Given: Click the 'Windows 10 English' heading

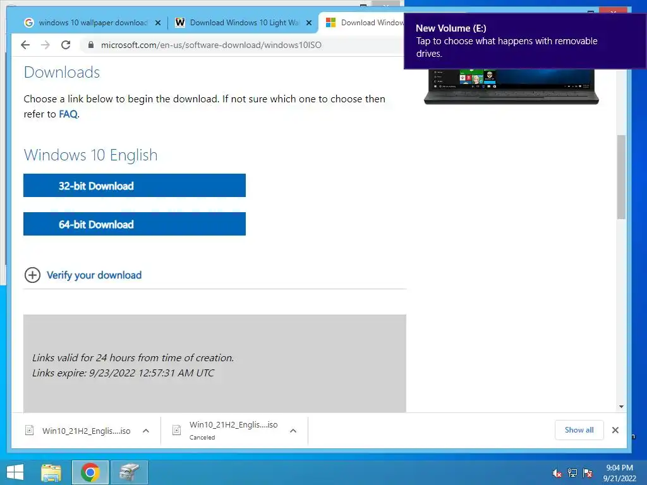Looking at the screenshot, I should [x=91, y=155].
